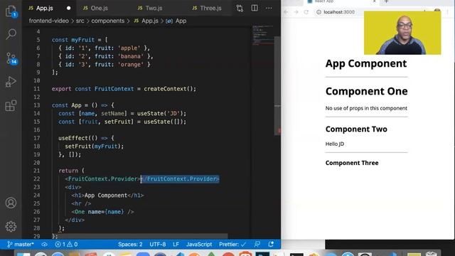Switch to the Two.js tab
The image size is (455, 256).
[154, 8]
